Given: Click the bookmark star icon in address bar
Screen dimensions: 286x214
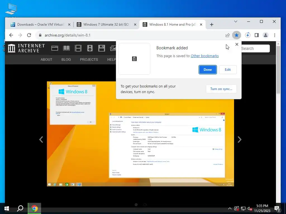Looking at the screenshot, I should coord(236,35).
